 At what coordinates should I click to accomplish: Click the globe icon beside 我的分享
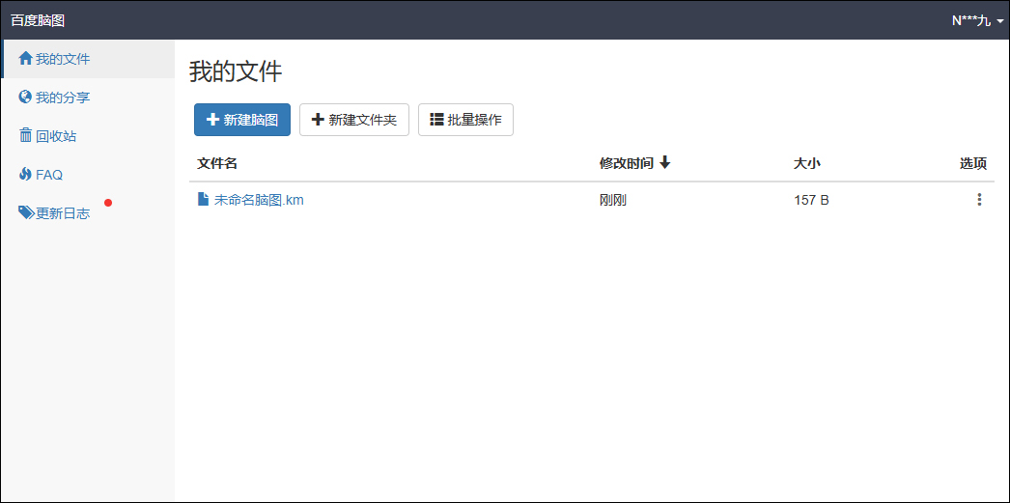(26, 98)
